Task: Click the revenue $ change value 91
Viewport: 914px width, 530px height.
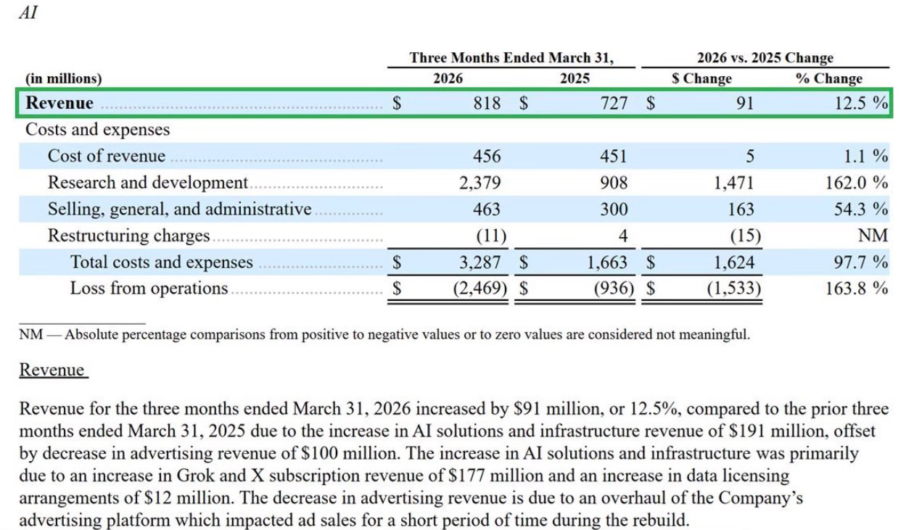Action: pyautogui.click(x=745, y=103)
